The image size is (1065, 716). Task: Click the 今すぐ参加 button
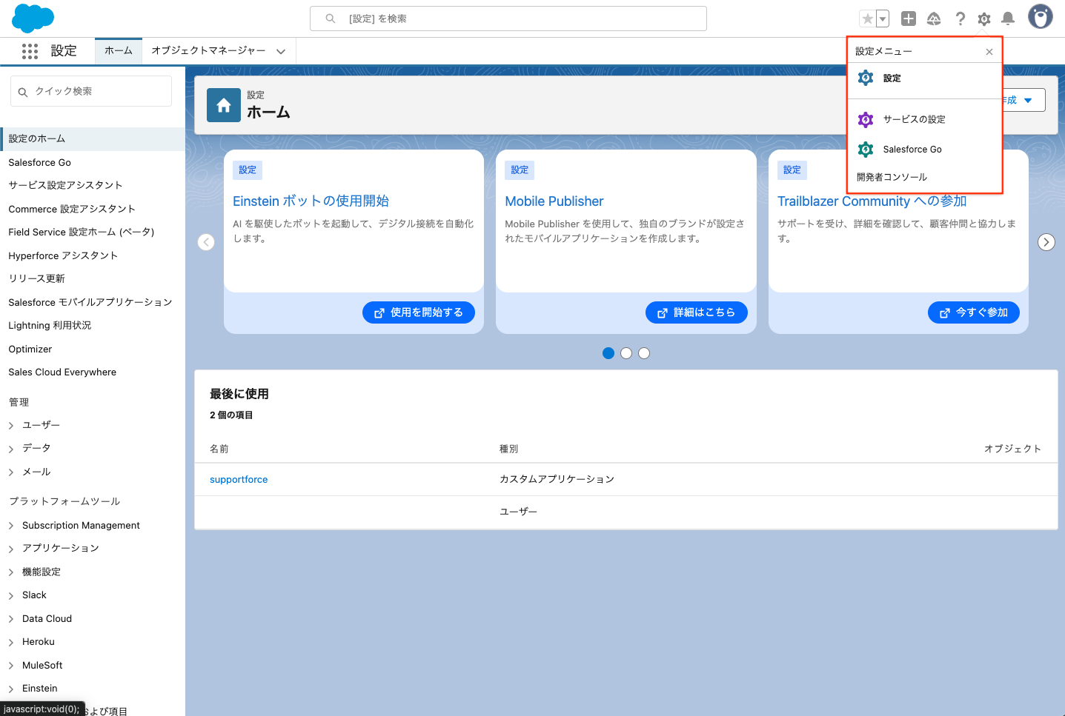coord(973,312)
